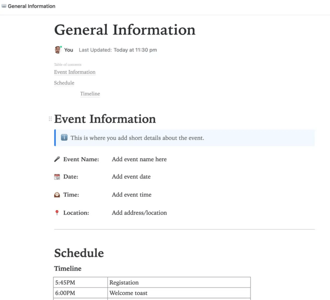Click the red pin icon beside Location
This screenshot has width=330, height=300.
[57, 213]
